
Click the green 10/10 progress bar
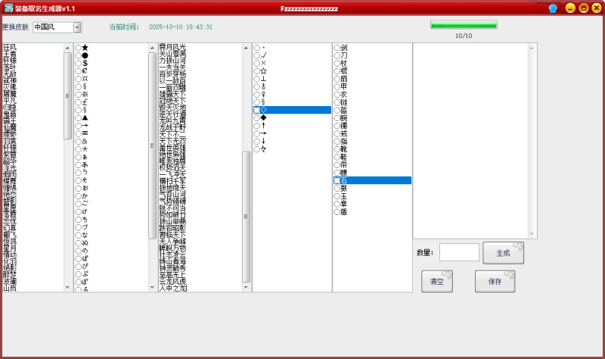(x=464, y=25)
